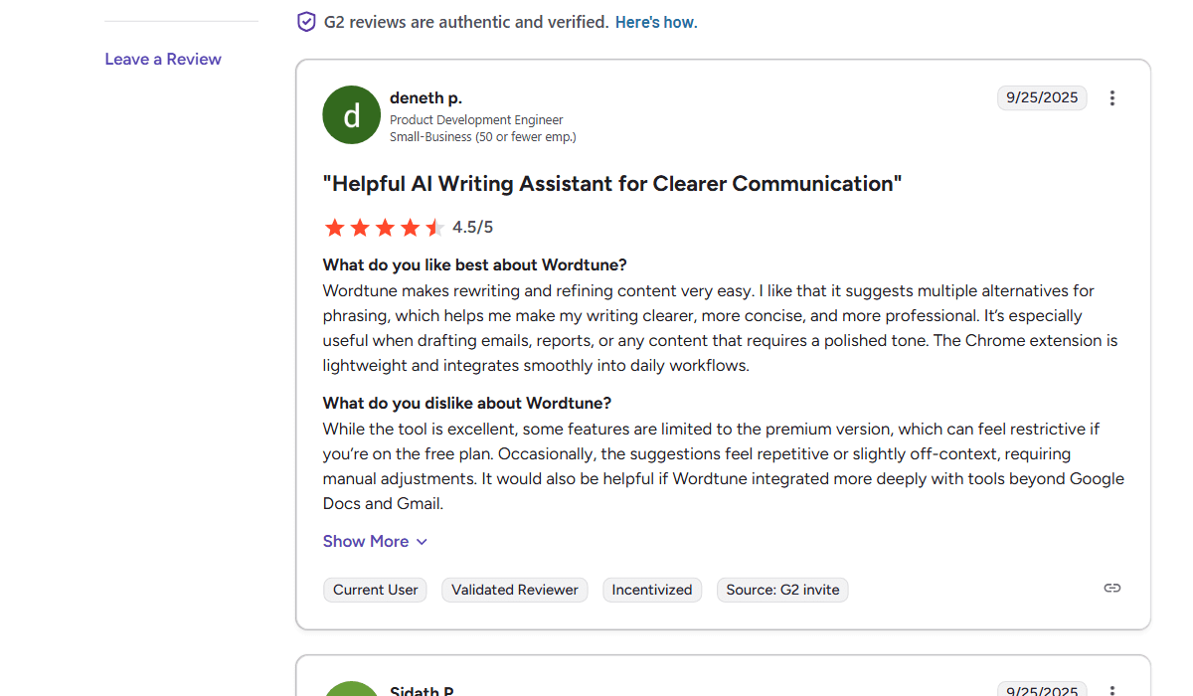Viewport: 1193px width, 696px height.
Task: Click Leave a Review link
Action: pos(163,60)
